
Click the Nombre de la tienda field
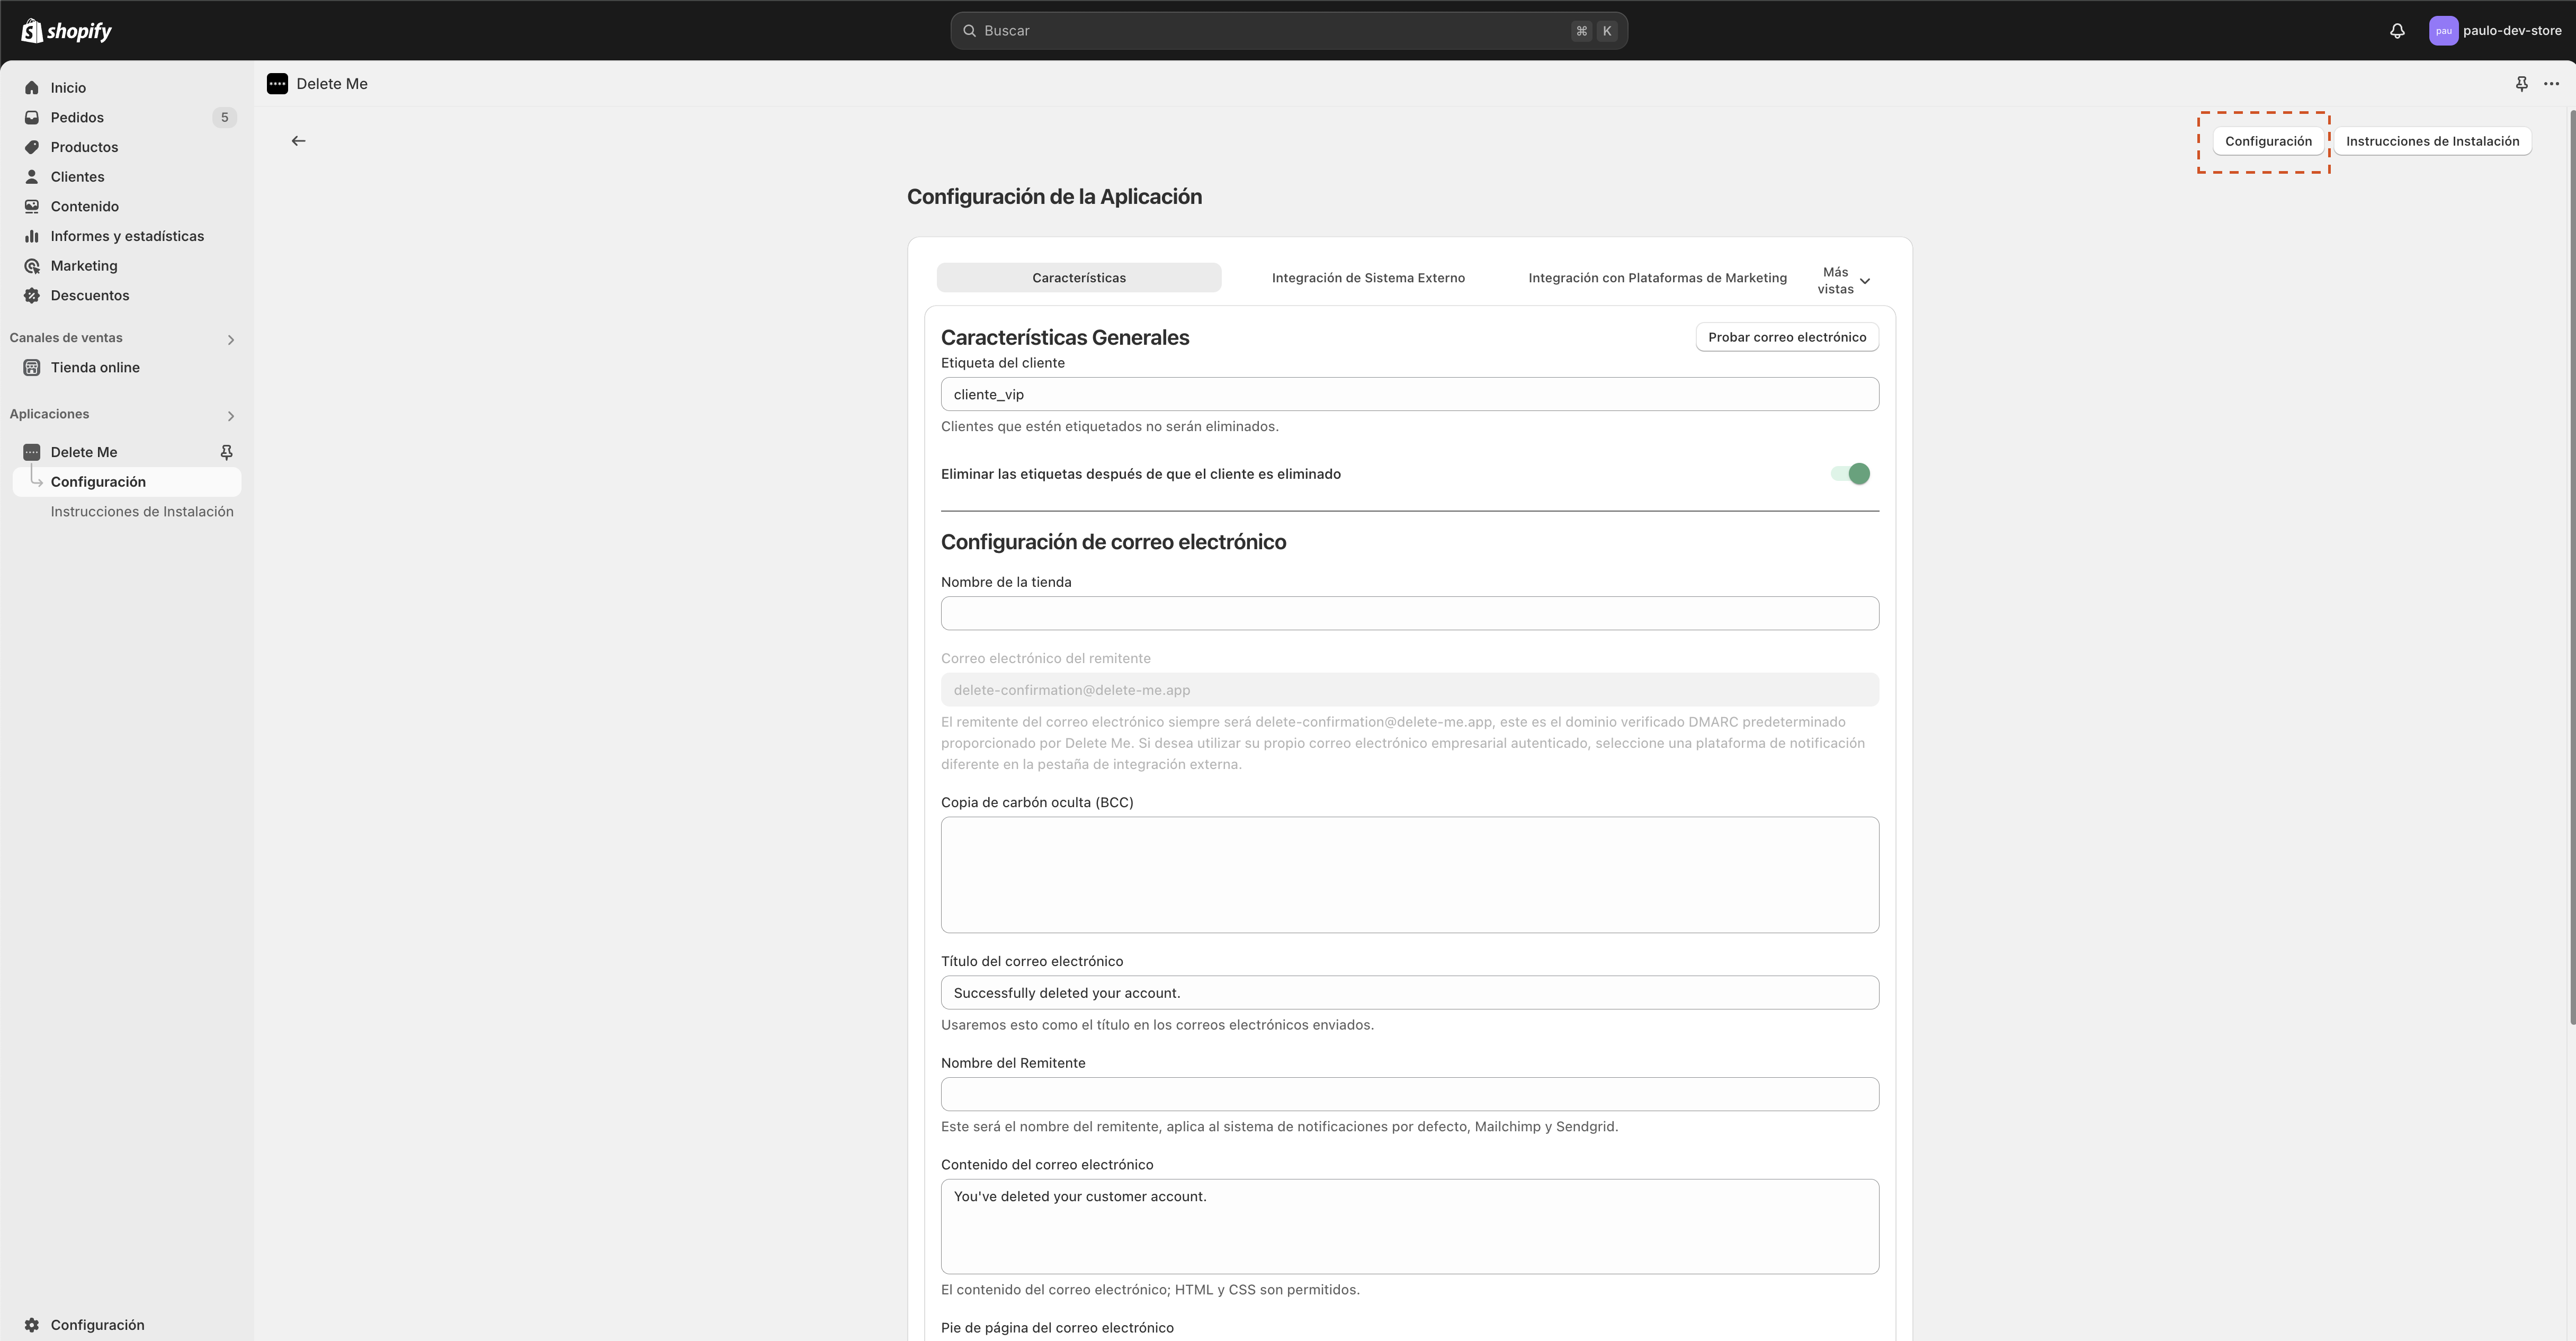(x=1410, y=613)
